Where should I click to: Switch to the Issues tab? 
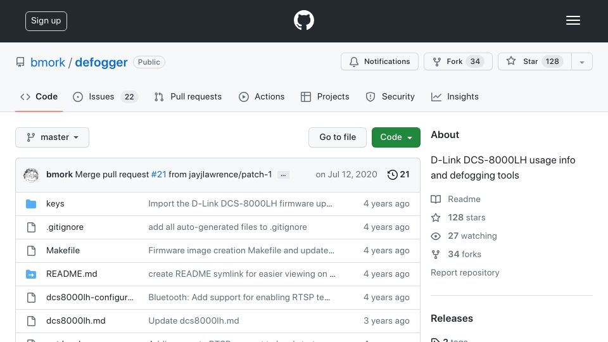pos(105,96)
